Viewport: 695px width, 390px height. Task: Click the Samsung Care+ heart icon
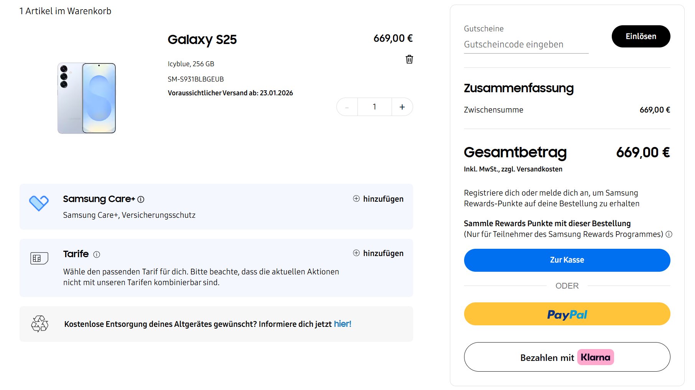(39, 203)
